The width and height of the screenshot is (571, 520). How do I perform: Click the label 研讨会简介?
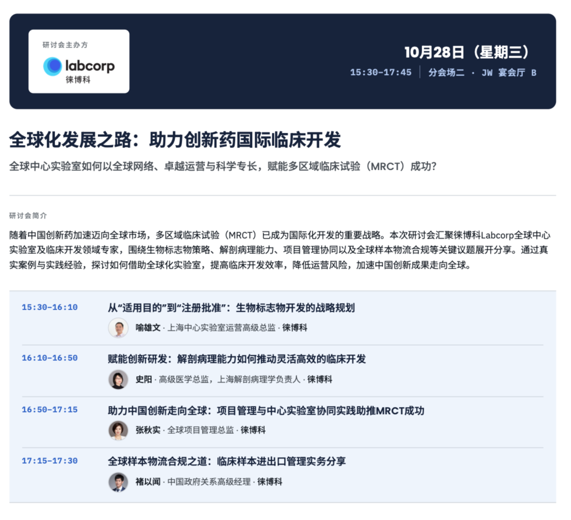tap(28, 216)
